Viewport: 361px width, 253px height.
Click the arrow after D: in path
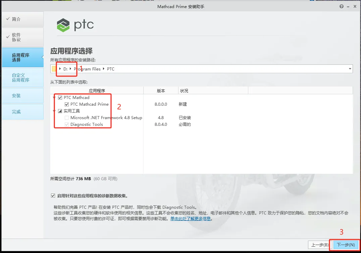(x=70, y=68)
